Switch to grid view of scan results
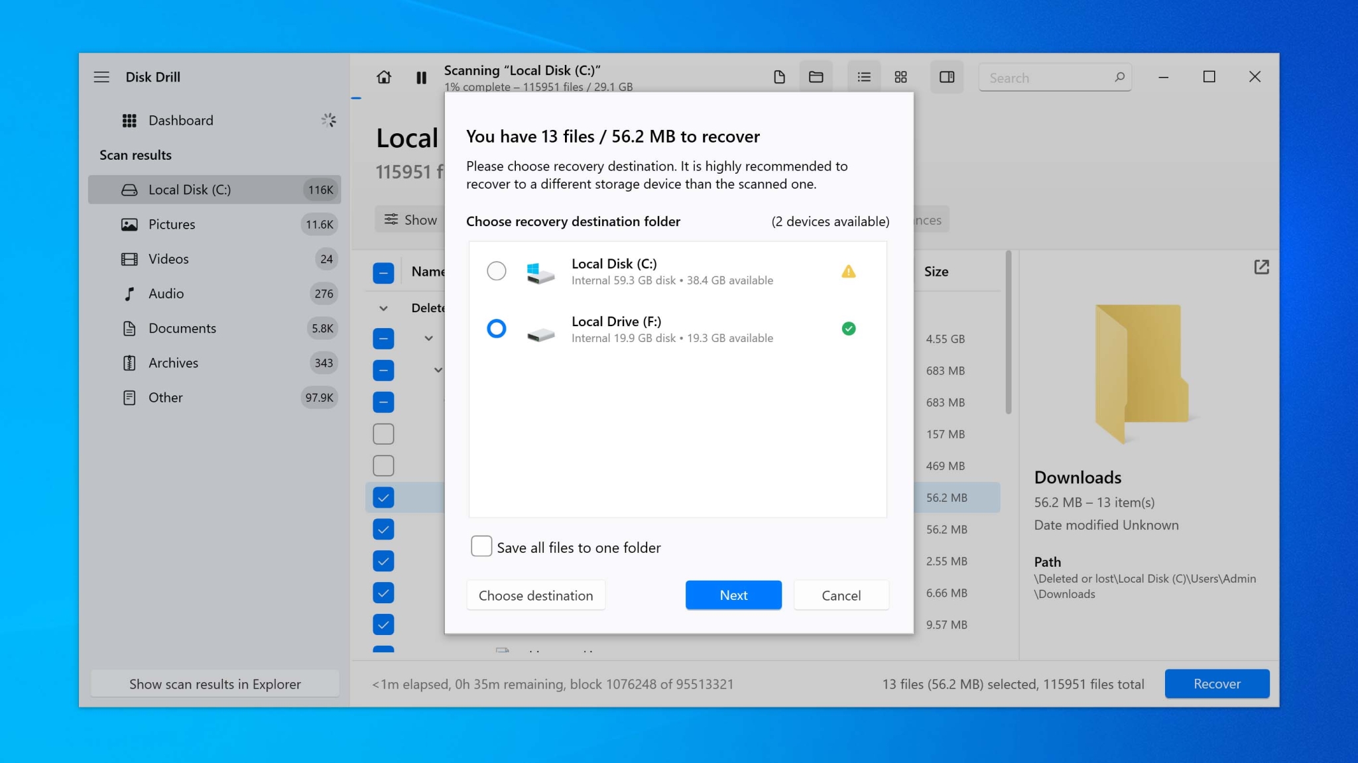The height and width of the screenshot is (763, 1358). pyautogui.click(x=900, y=77)
